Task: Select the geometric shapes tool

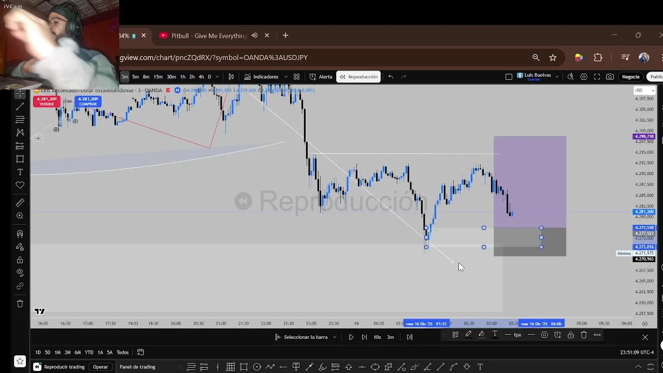Action: pyautogui.click(x=20, y=159)
